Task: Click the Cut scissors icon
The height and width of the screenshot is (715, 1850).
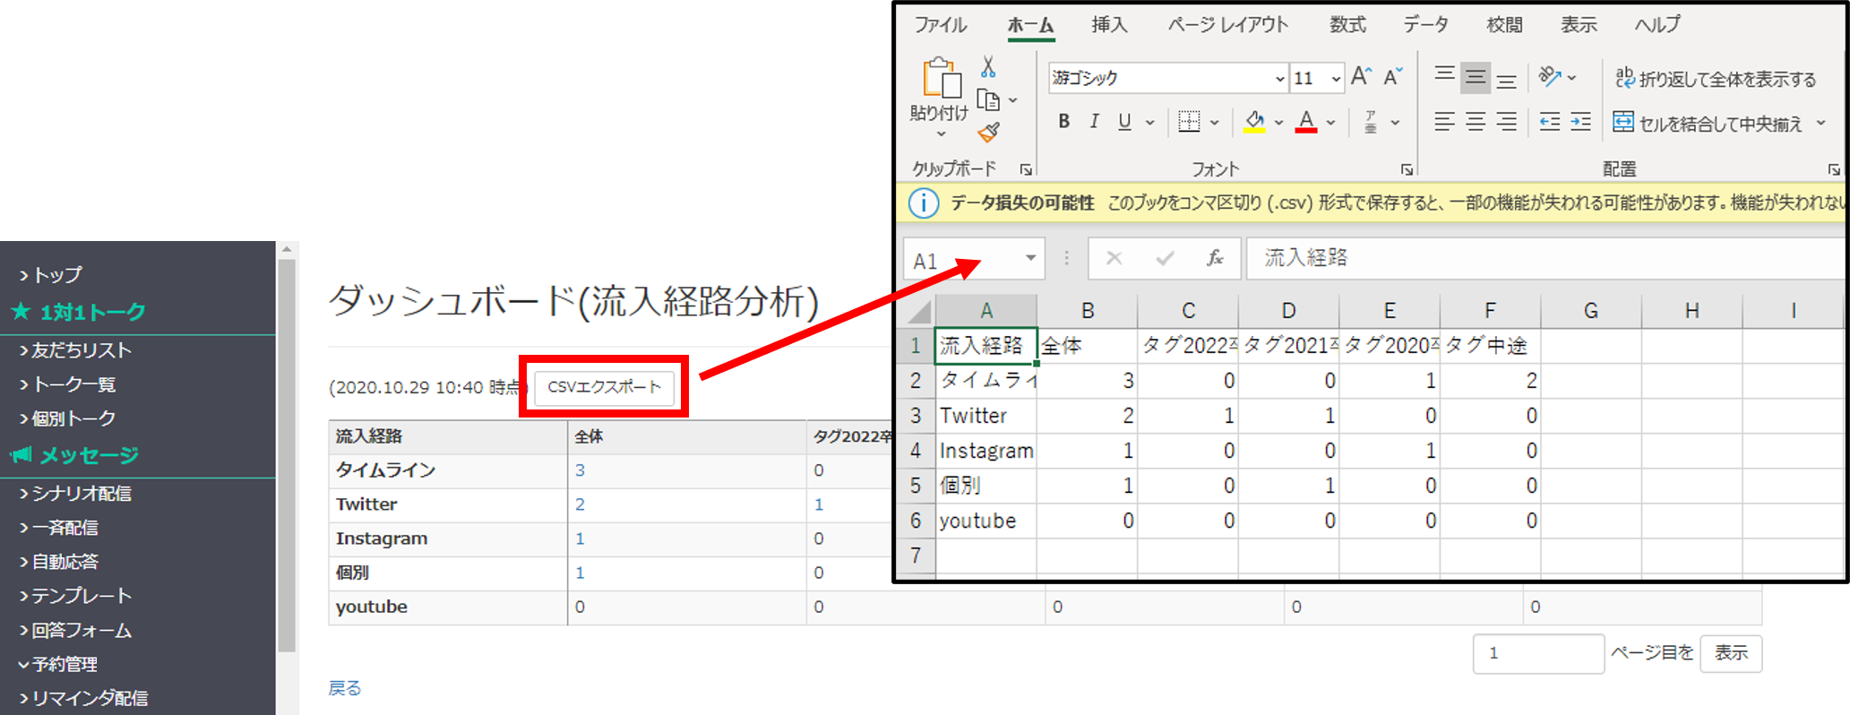Action: [987, 67]
